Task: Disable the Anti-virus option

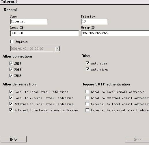Action: pos(87,69)
